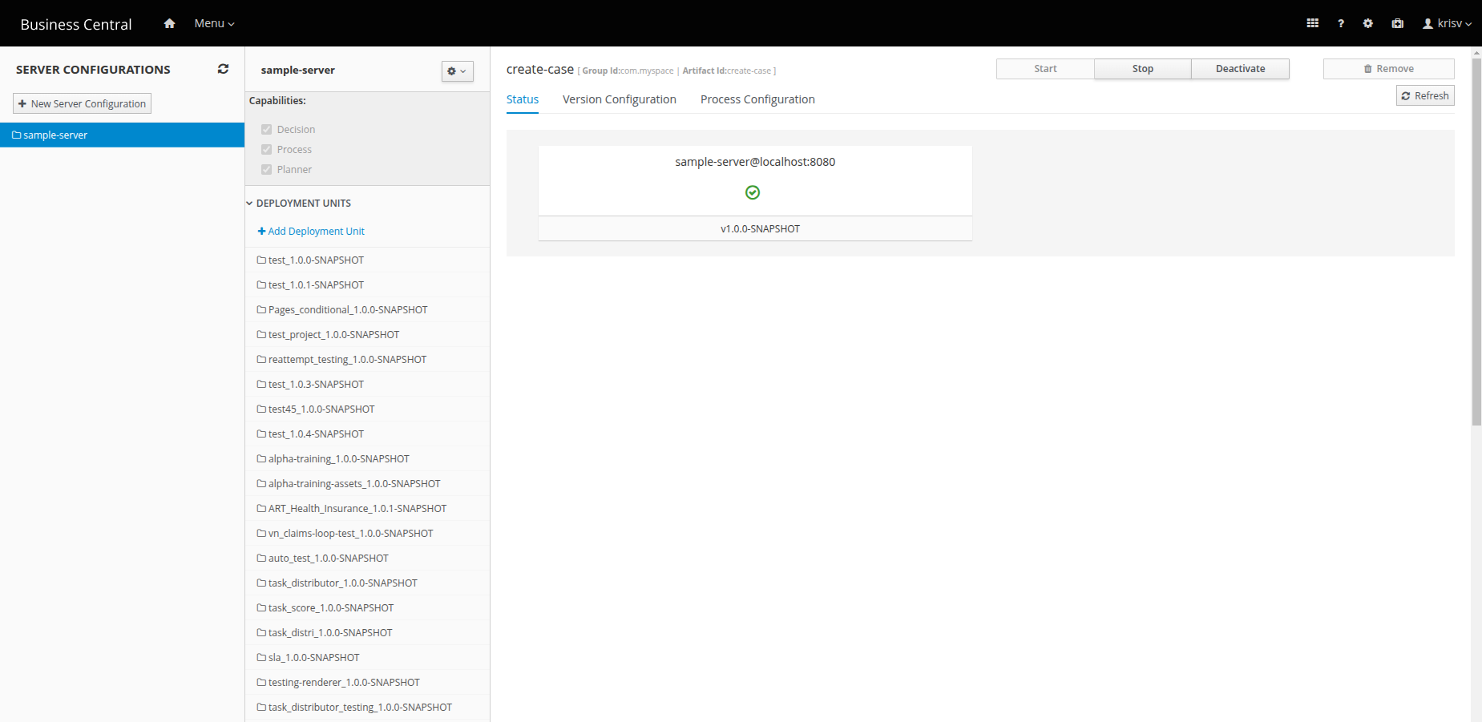
Task: Toggle the Planner capability checkbox
Action: [x=267, y=169]
